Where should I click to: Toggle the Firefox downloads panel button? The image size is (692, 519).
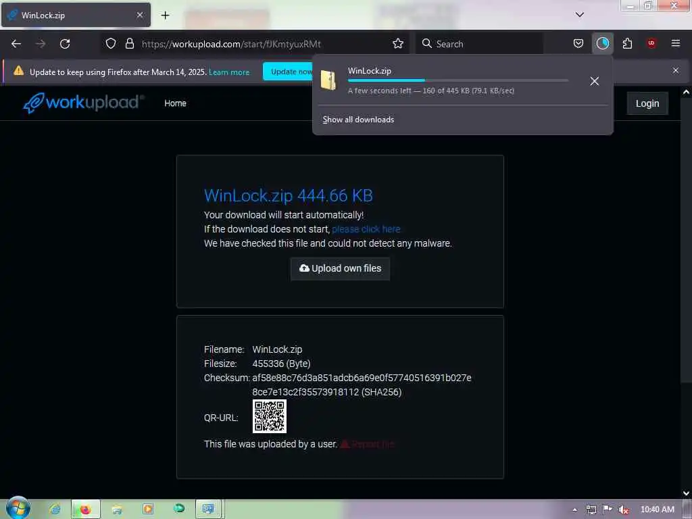(602, 43)
